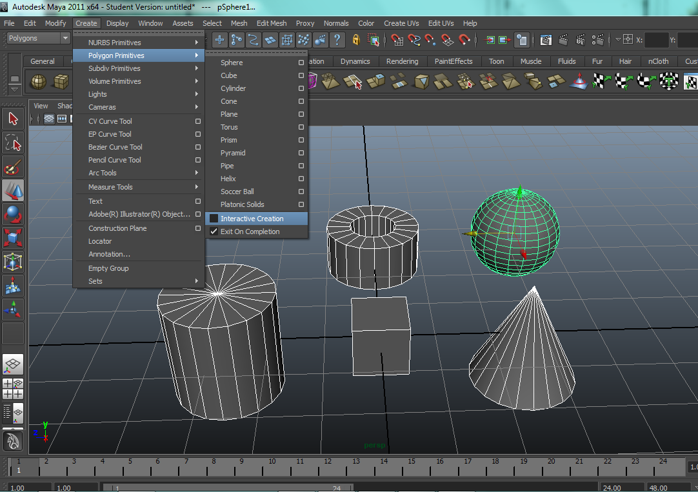Viewport: 698px width, 492px height.
Task: Expand the Cameras submenu
Action: [139, 107]
